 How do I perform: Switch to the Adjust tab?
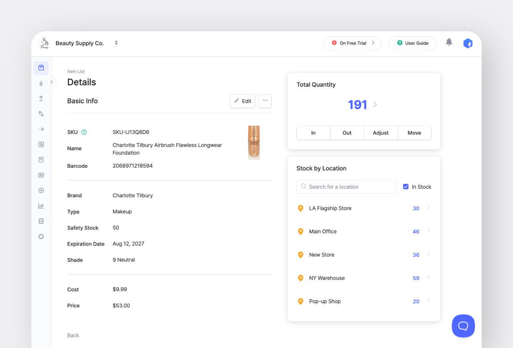click(x=380, y=133)
